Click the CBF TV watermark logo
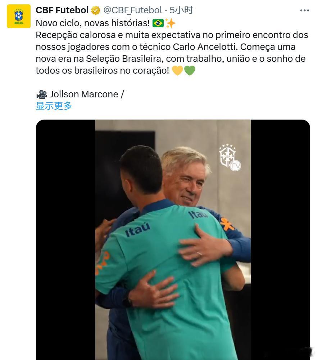Screen dimensions: 318x360 [230, 157]
